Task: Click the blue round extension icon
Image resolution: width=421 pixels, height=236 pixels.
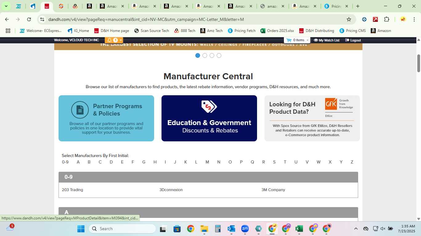Action: click(364, 19)
